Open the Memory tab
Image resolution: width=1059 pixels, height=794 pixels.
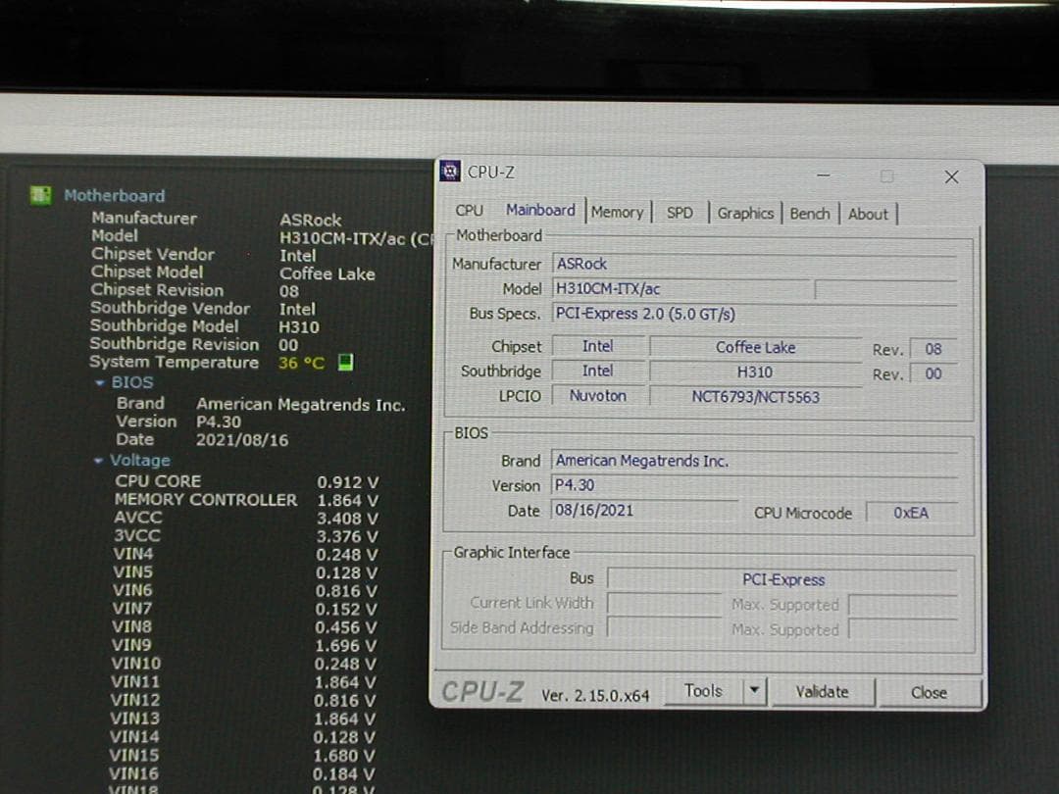coord(618,210)
